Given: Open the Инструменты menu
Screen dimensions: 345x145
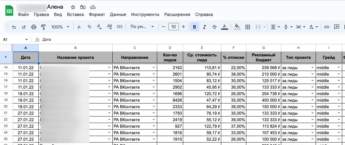Looking at the screenshot, I should pos(145,15).
